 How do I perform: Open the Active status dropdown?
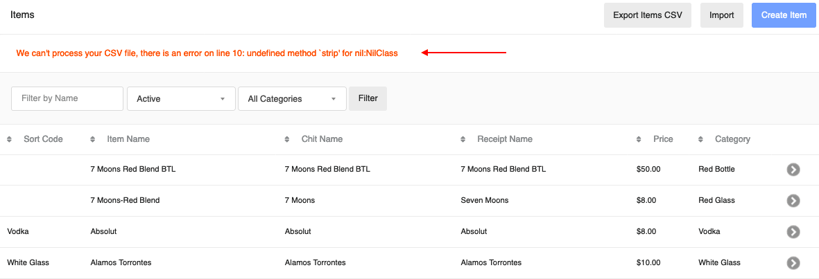click(x=181, y=98)
